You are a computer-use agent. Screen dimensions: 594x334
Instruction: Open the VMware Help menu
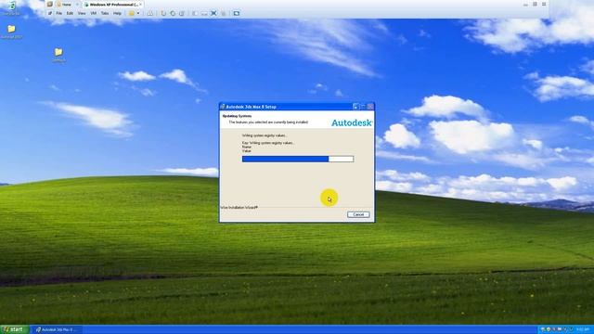118,13
